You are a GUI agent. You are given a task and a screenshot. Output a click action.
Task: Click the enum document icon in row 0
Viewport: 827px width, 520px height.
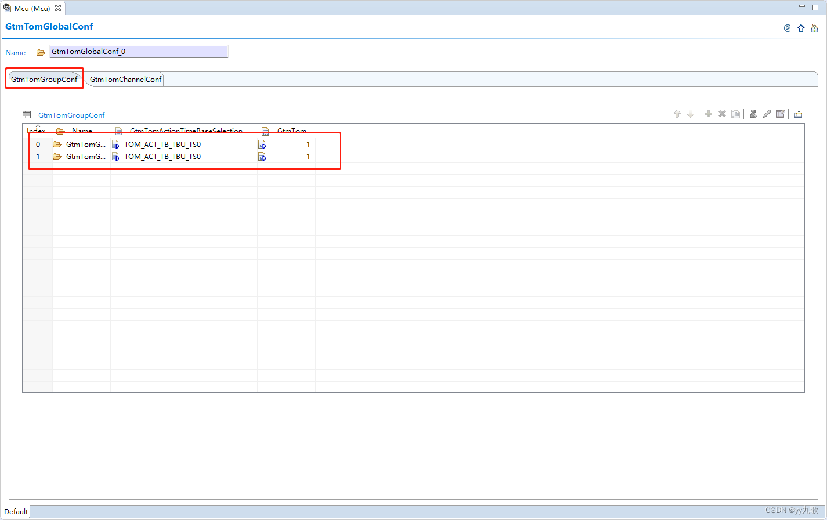pyautogui.click(x=115, y=145)
